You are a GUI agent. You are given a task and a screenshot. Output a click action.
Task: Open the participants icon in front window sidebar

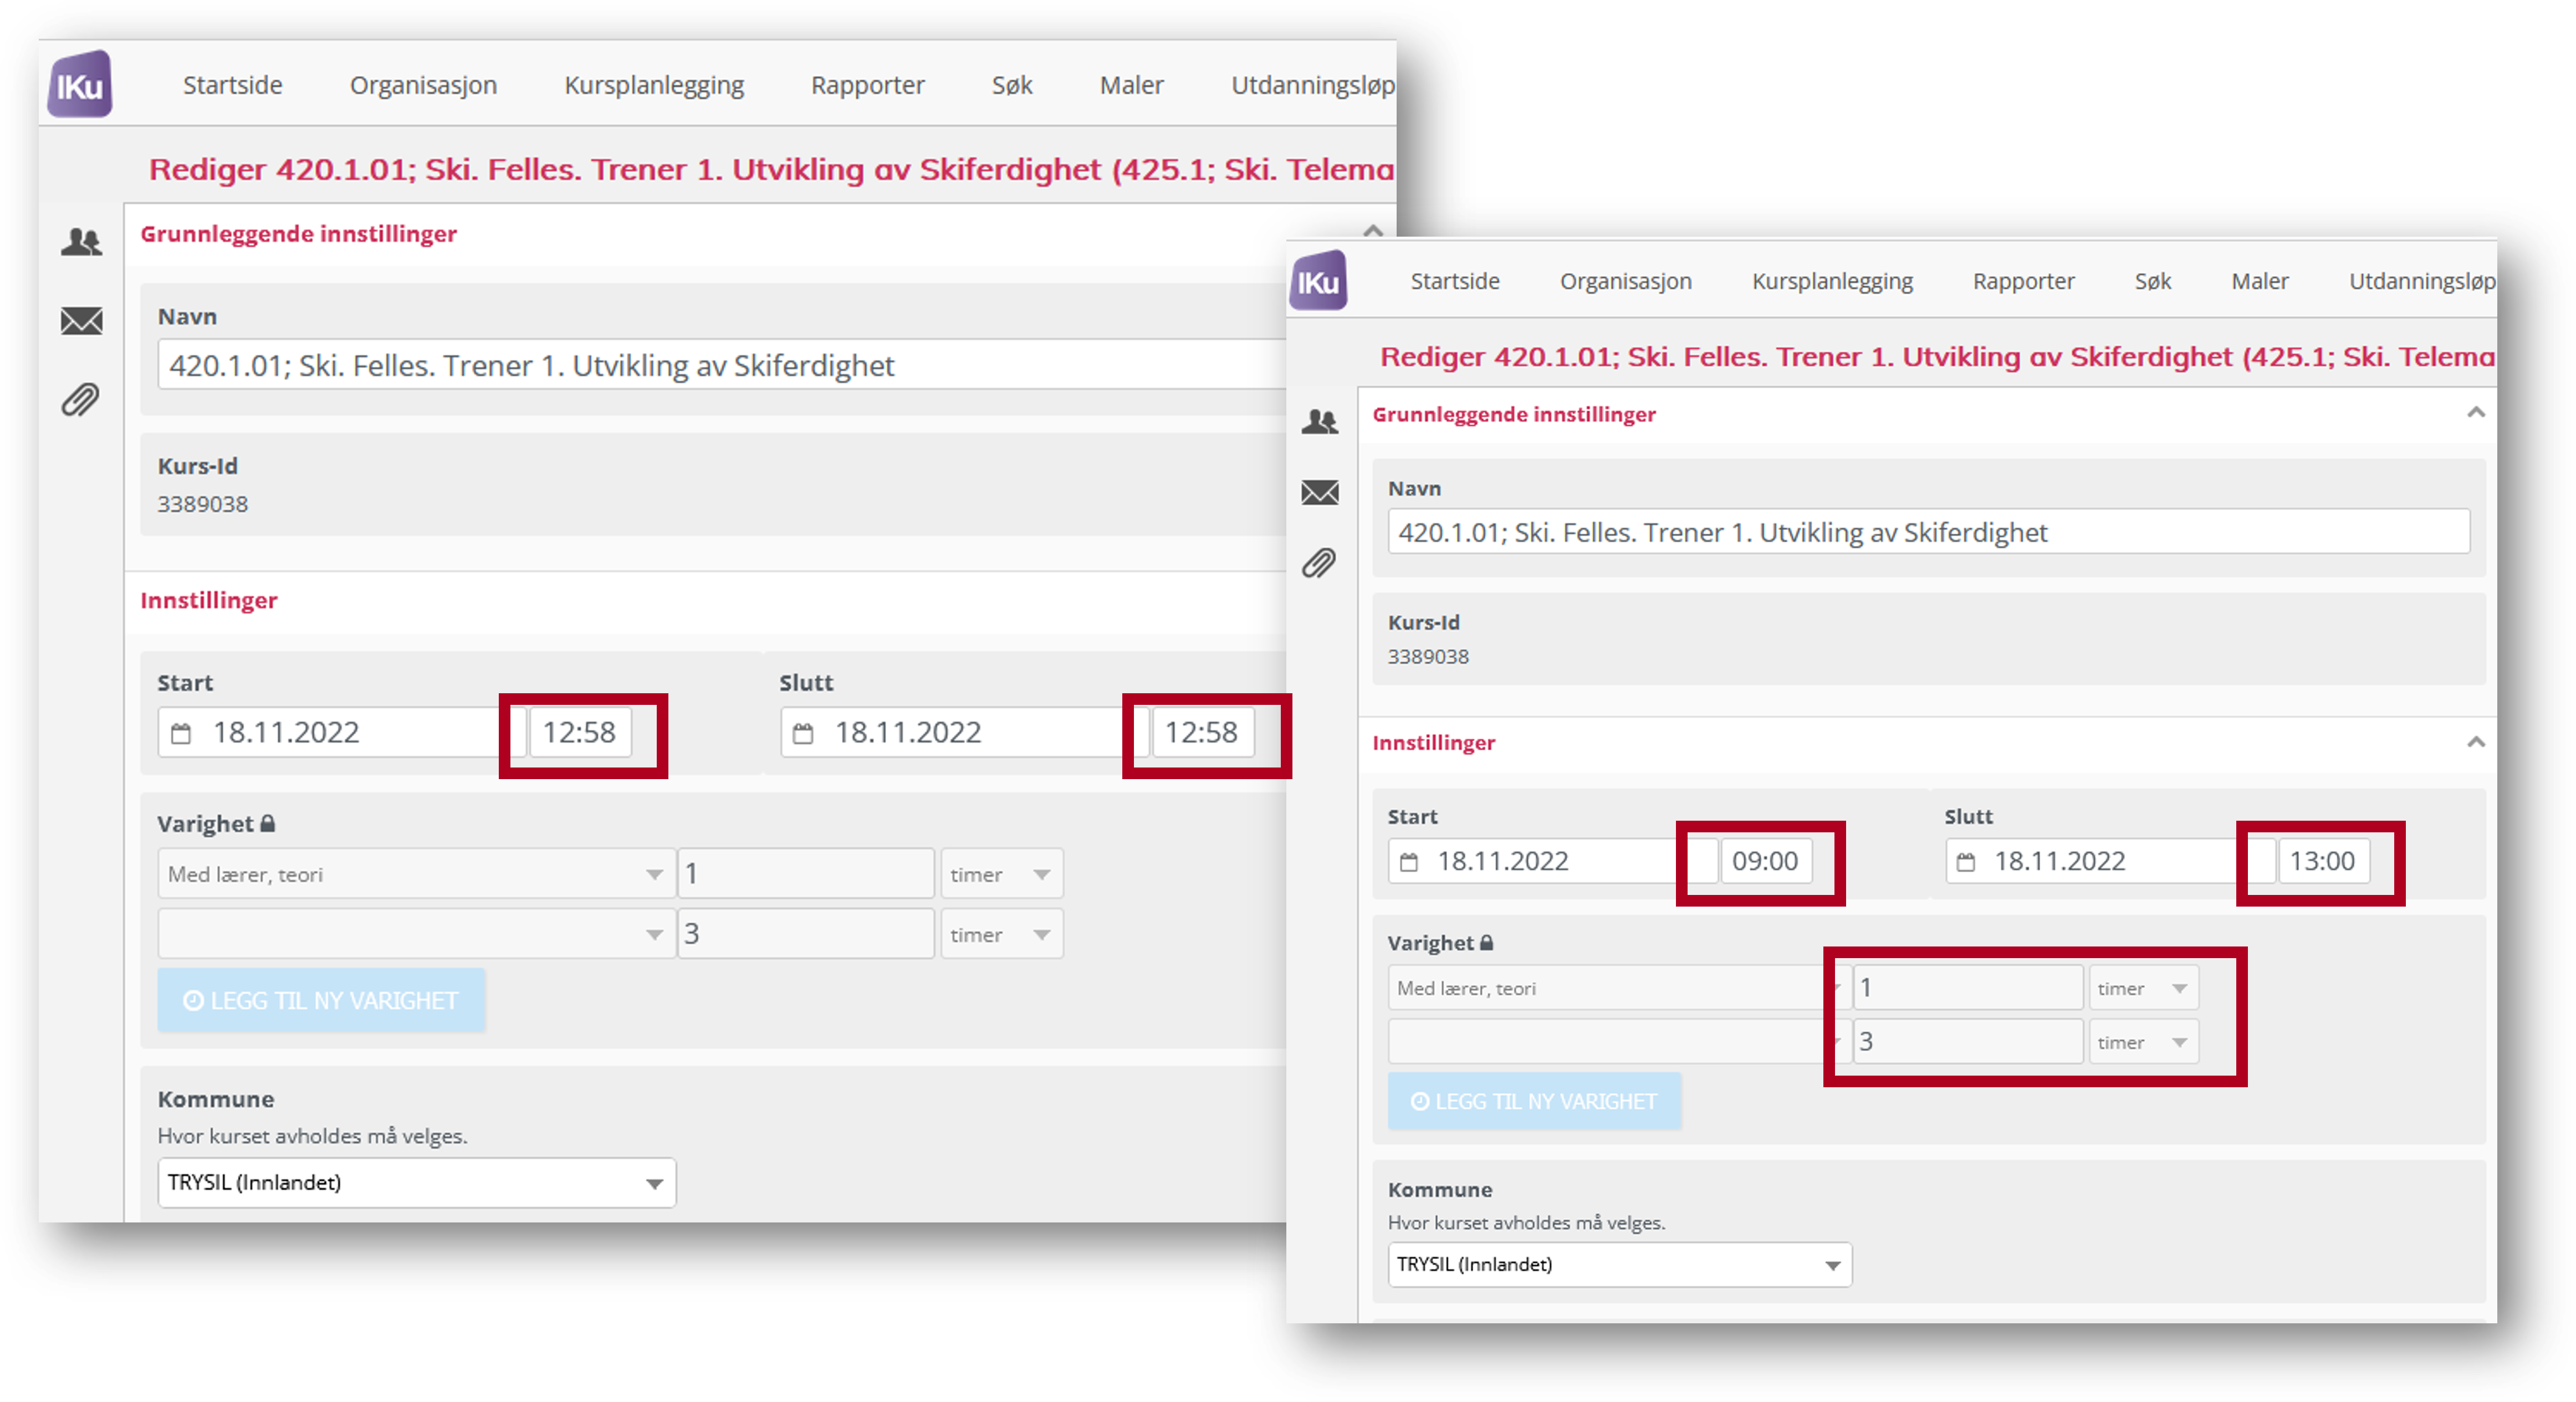click(x=1319, y=422)
